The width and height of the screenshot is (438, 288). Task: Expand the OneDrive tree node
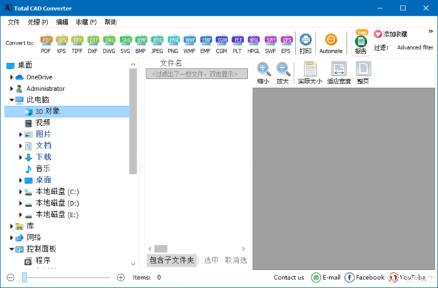click(11, 77)
